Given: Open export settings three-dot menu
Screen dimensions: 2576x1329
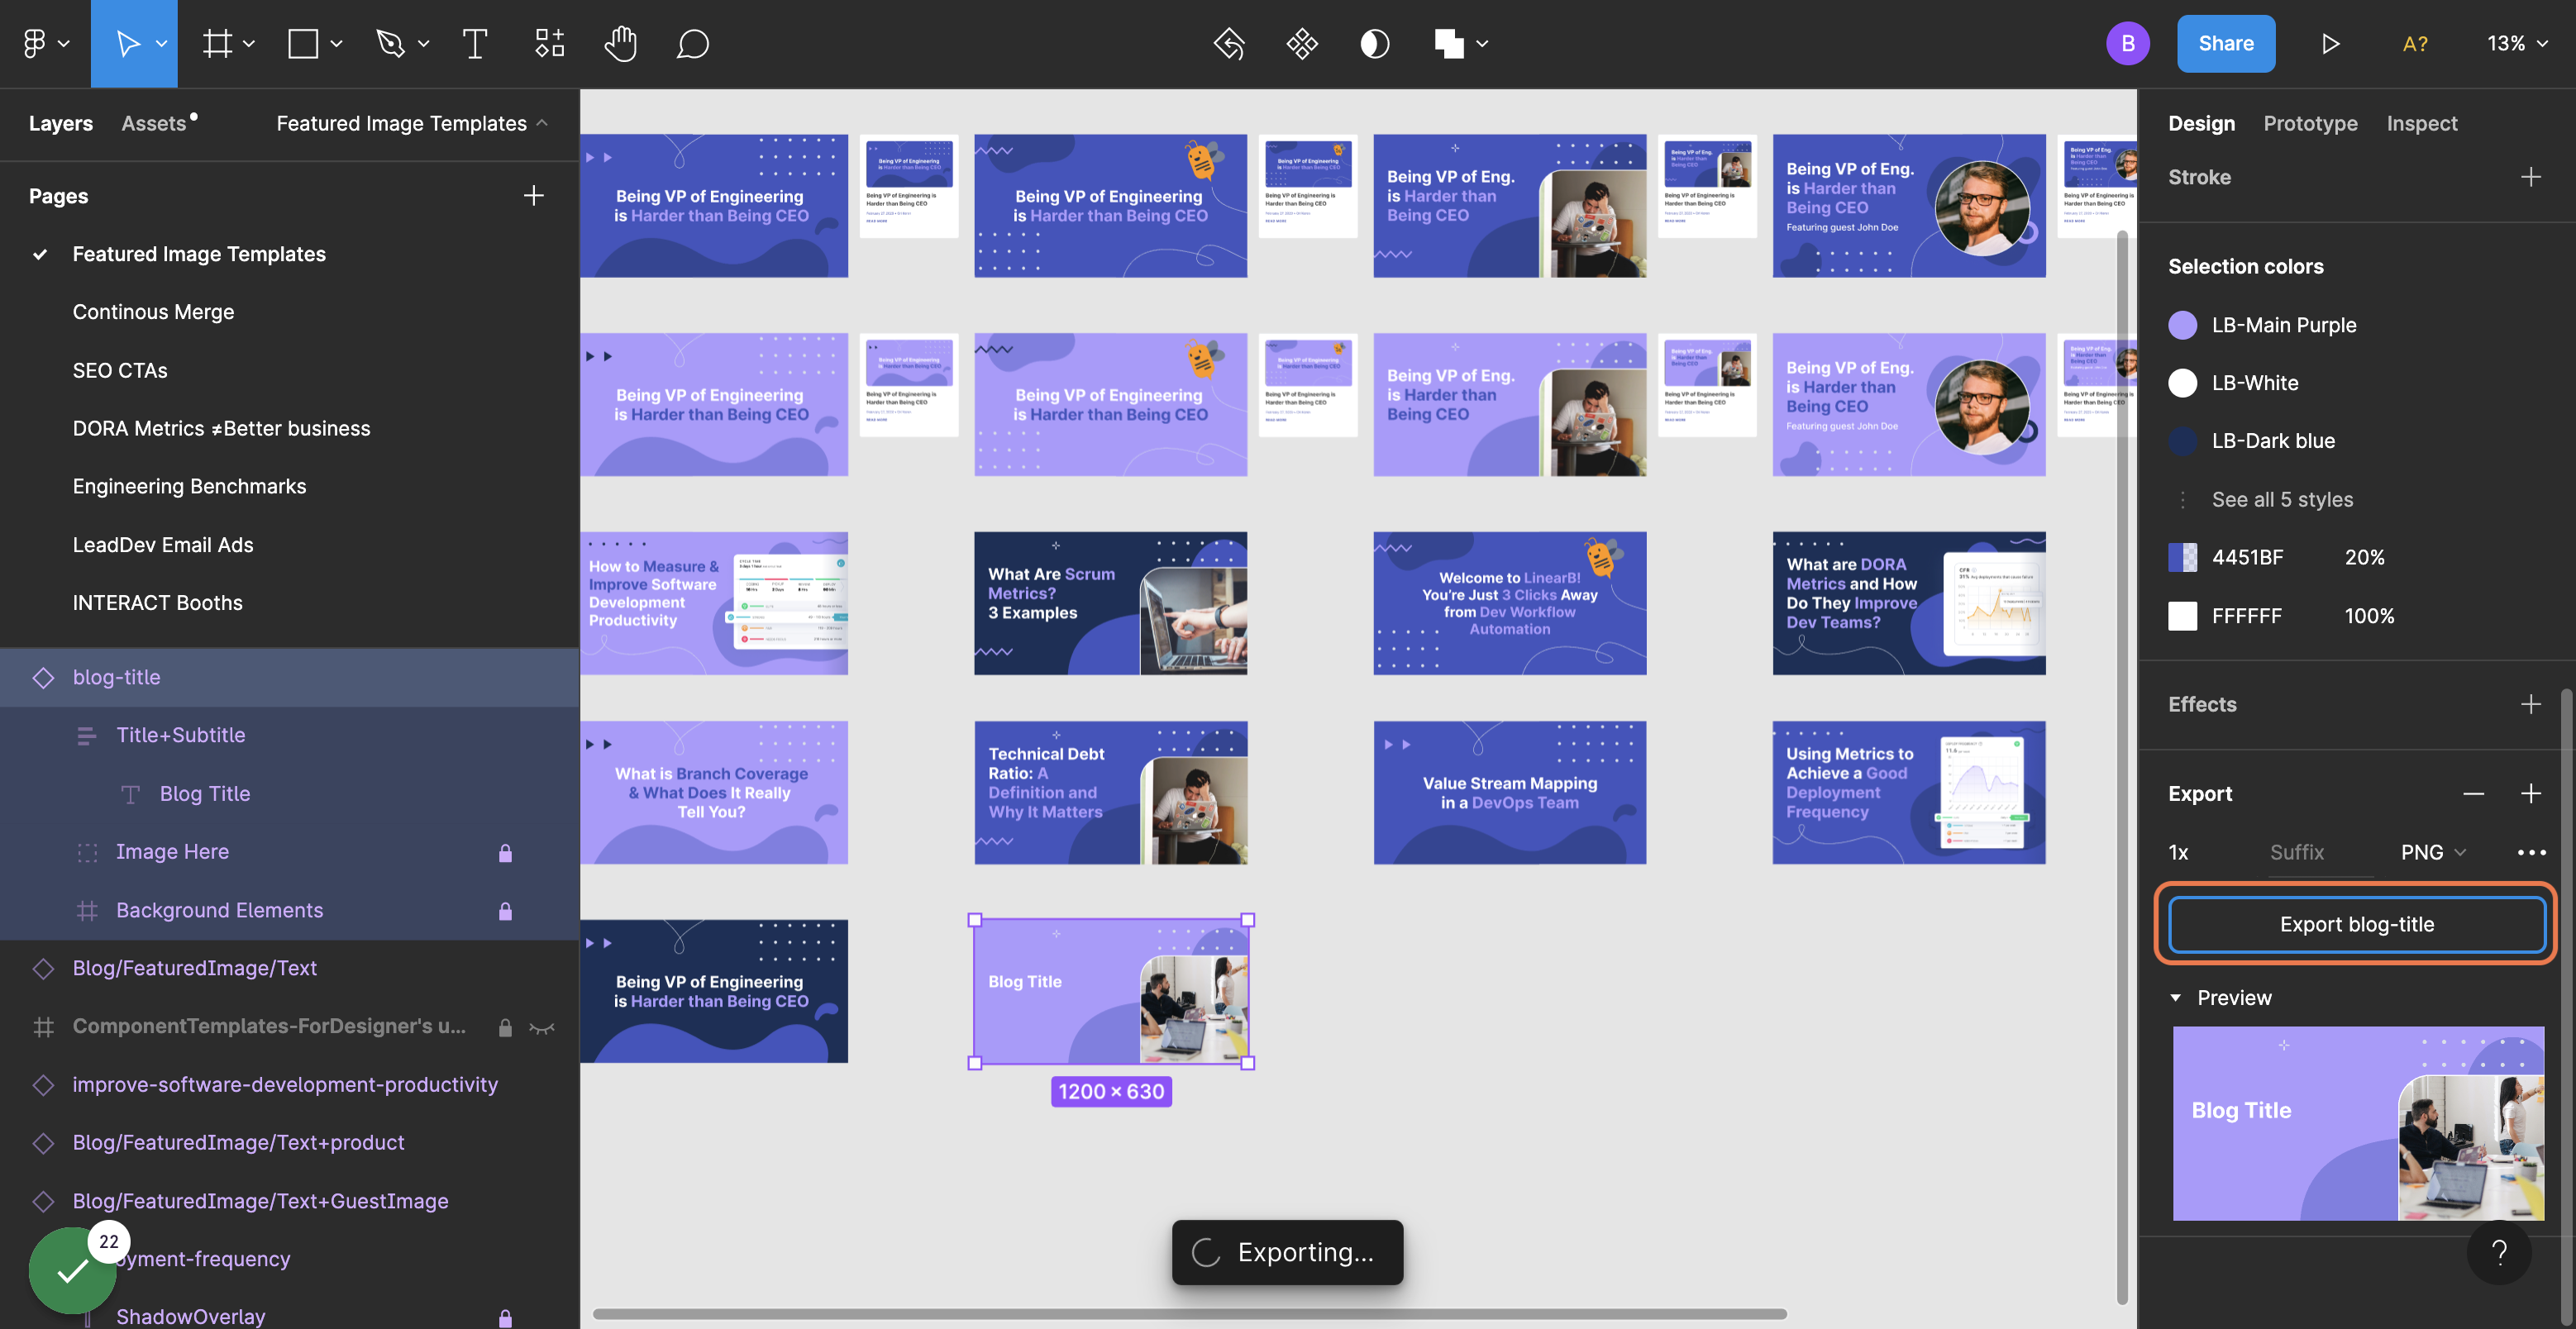Looking at the screenshot, I should click(2531, 852).
